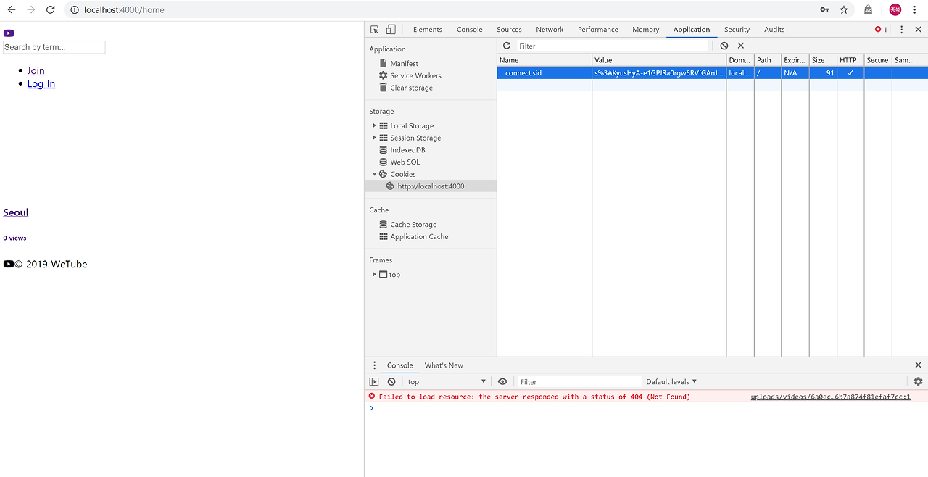The width and height of the screenshot is (928, 477).
Task: Open the Manifest section
Action: [x=404, y=64]
